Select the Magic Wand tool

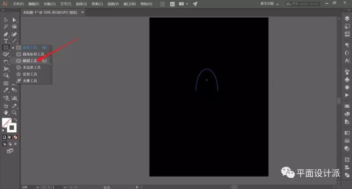6,27
